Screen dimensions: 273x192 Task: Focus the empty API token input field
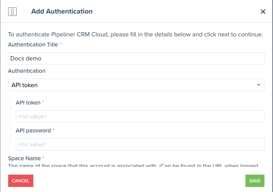(140, 117)
